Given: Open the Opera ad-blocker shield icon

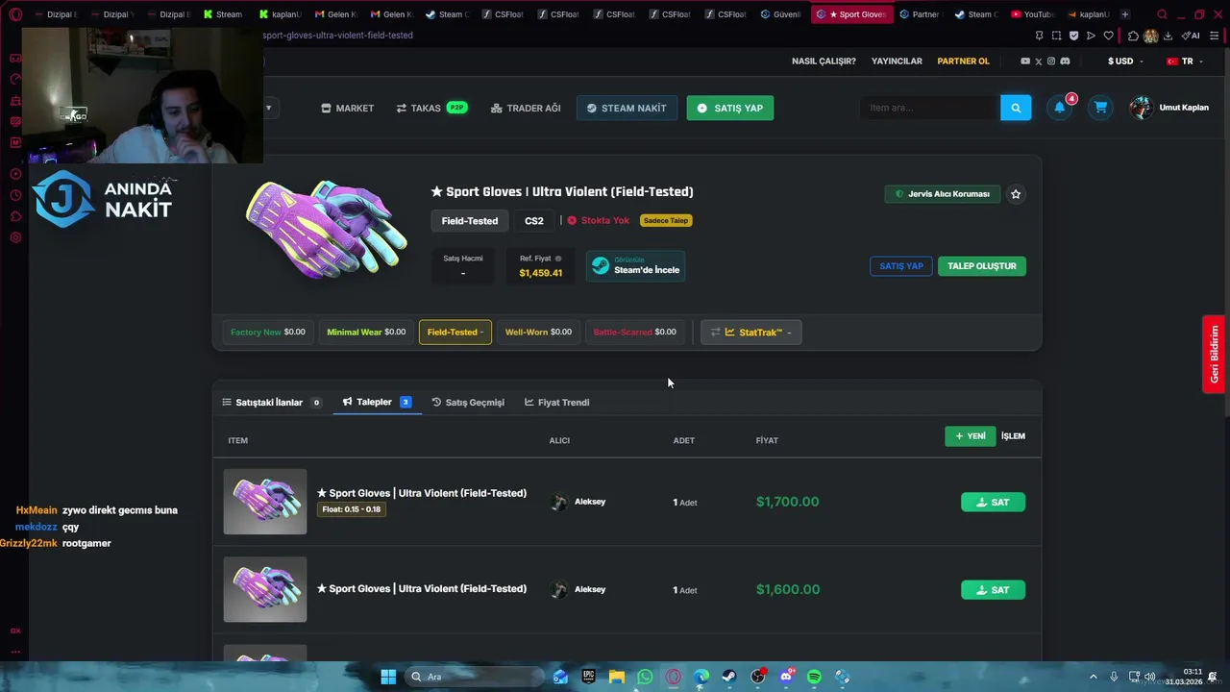Looking at the screenshot, I should pos(1073,36).
